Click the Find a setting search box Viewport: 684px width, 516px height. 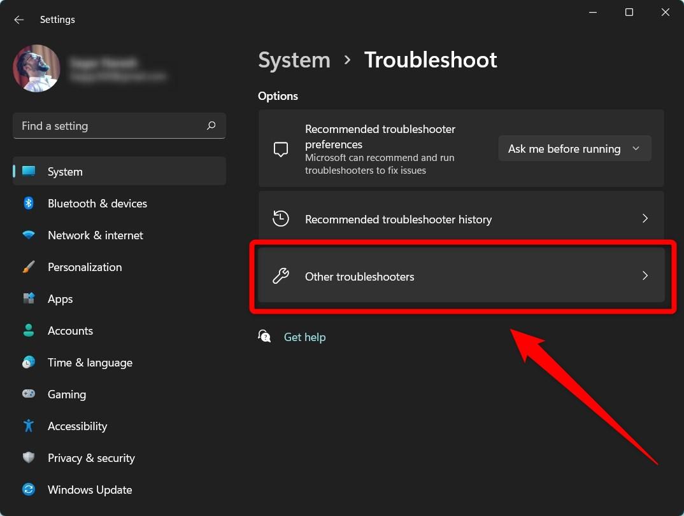(x=119, y=125)
